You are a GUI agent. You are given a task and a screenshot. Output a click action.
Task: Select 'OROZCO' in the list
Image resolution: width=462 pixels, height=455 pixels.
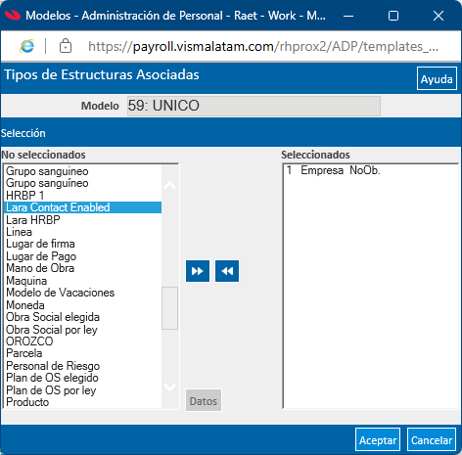83,341
